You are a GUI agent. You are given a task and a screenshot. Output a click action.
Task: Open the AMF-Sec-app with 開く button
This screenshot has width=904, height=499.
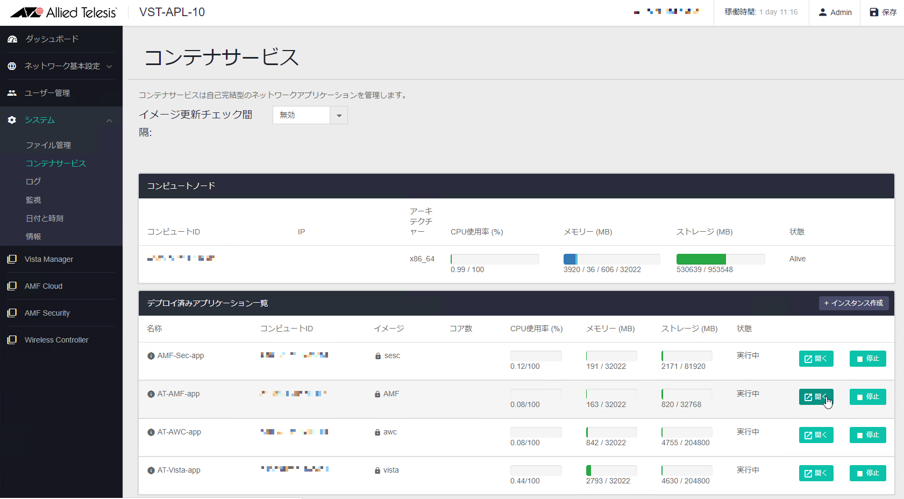coord(816,359)
